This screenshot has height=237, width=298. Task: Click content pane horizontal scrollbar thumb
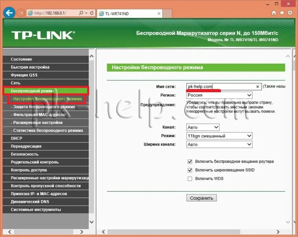[x=174, y=232]
